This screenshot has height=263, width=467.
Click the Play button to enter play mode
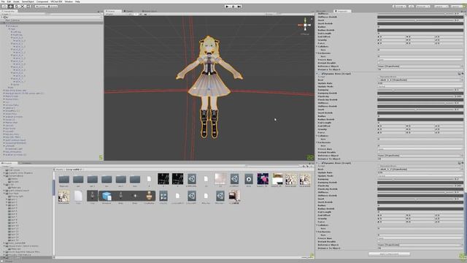[228, 7]
